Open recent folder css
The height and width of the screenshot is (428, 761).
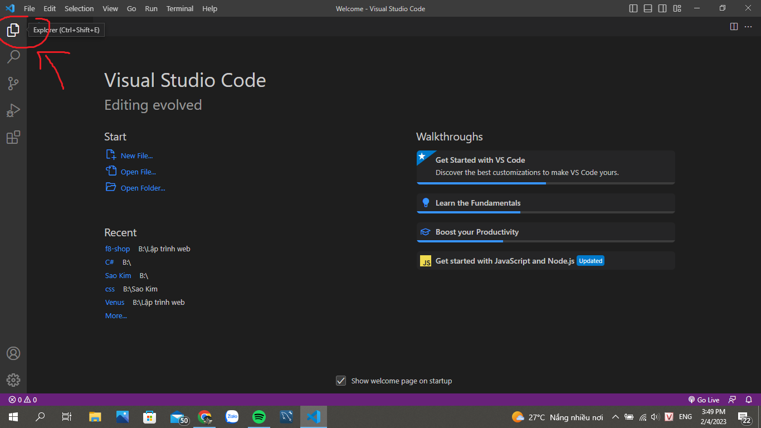(110, 289)
